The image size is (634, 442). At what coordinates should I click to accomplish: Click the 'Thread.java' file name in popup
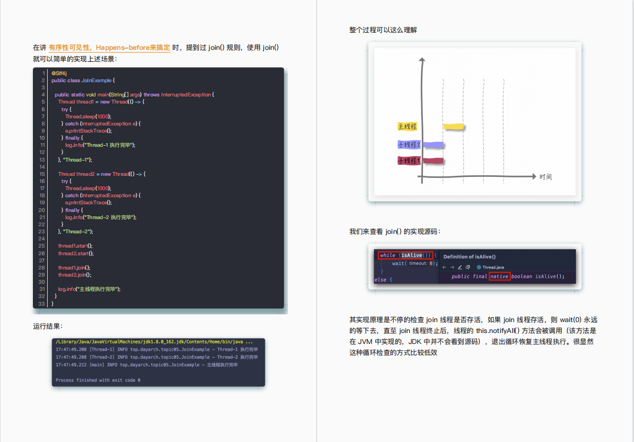click(x=493, y=267)
